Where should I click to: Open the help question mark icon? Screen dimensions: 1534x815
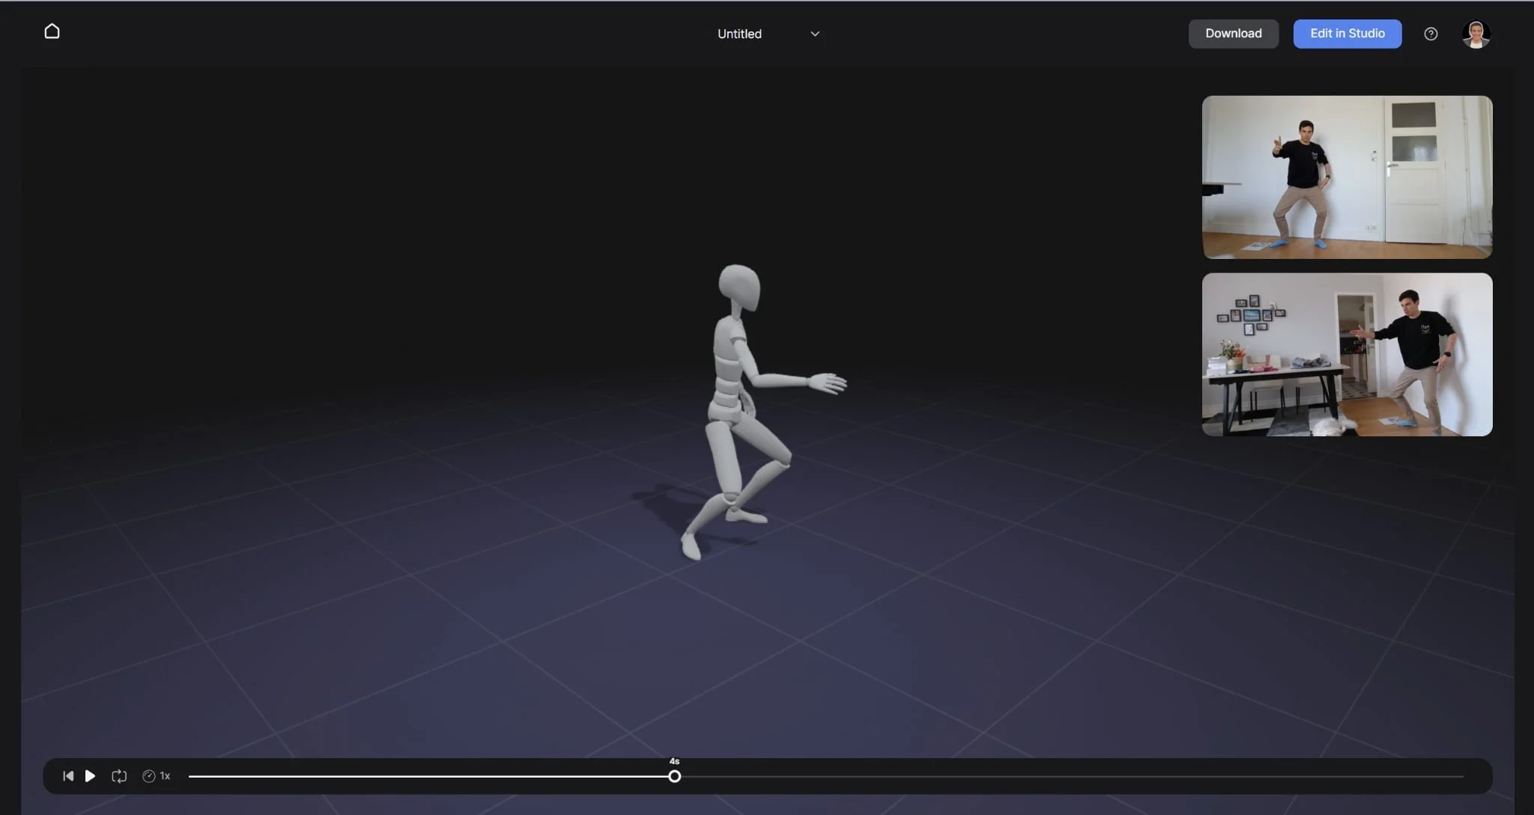tap(1431, 34)
